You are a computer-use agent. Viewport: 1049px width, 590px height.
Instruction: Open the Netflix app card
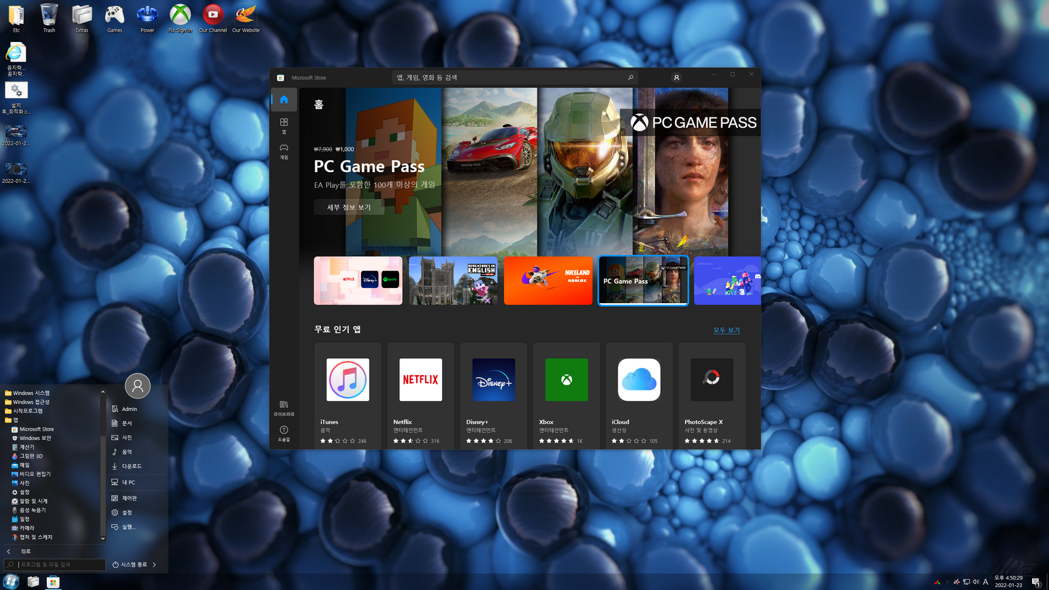pyautogui.click(x=420, y=396)
